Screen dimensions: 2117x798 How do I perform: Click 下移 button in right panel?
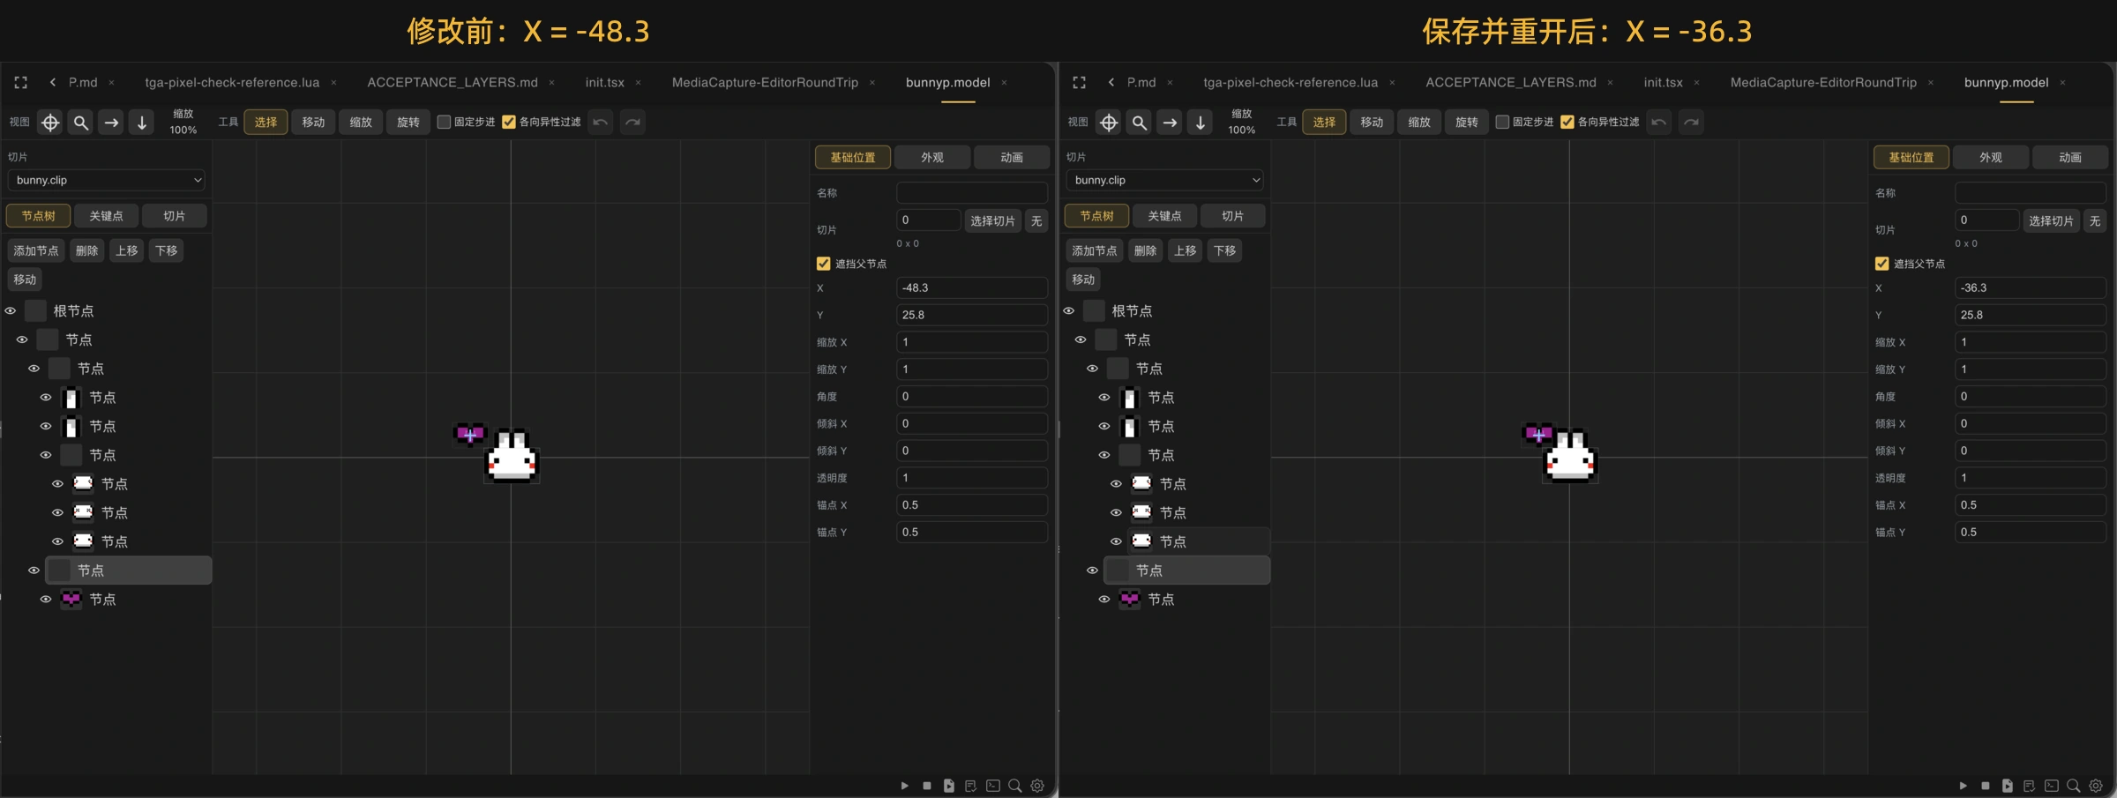coord(1225,250)
